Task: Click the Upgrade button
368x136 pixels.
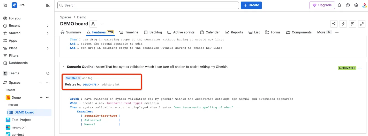Action: click(322, 5)
